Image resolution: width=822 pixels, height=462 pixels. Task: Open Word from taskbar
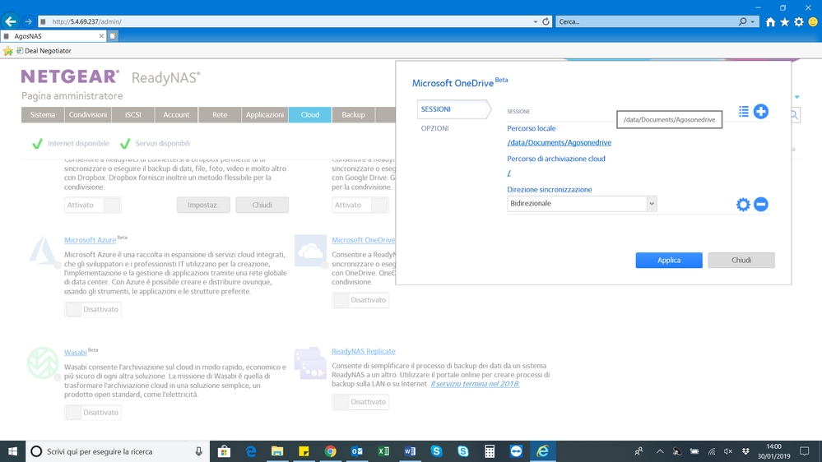(x=410, y=451)
